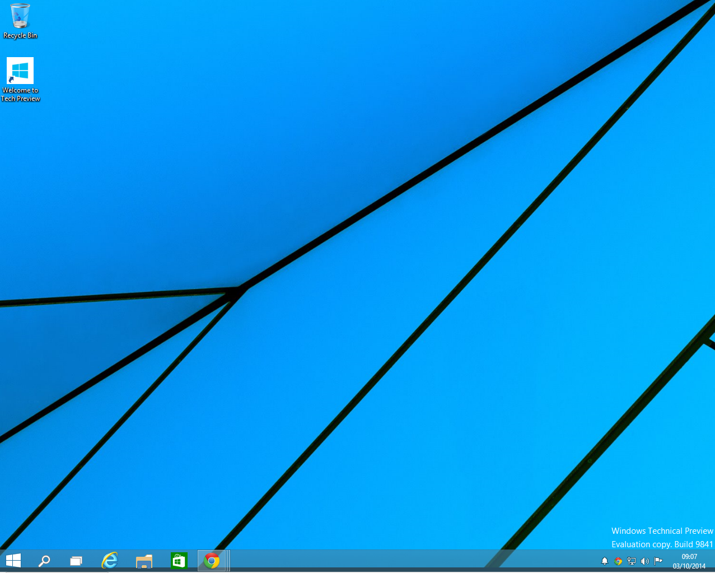
Task: Switch to the Google Chrome taskbar button
Action: pyautogui.click(x=212, y=560)
